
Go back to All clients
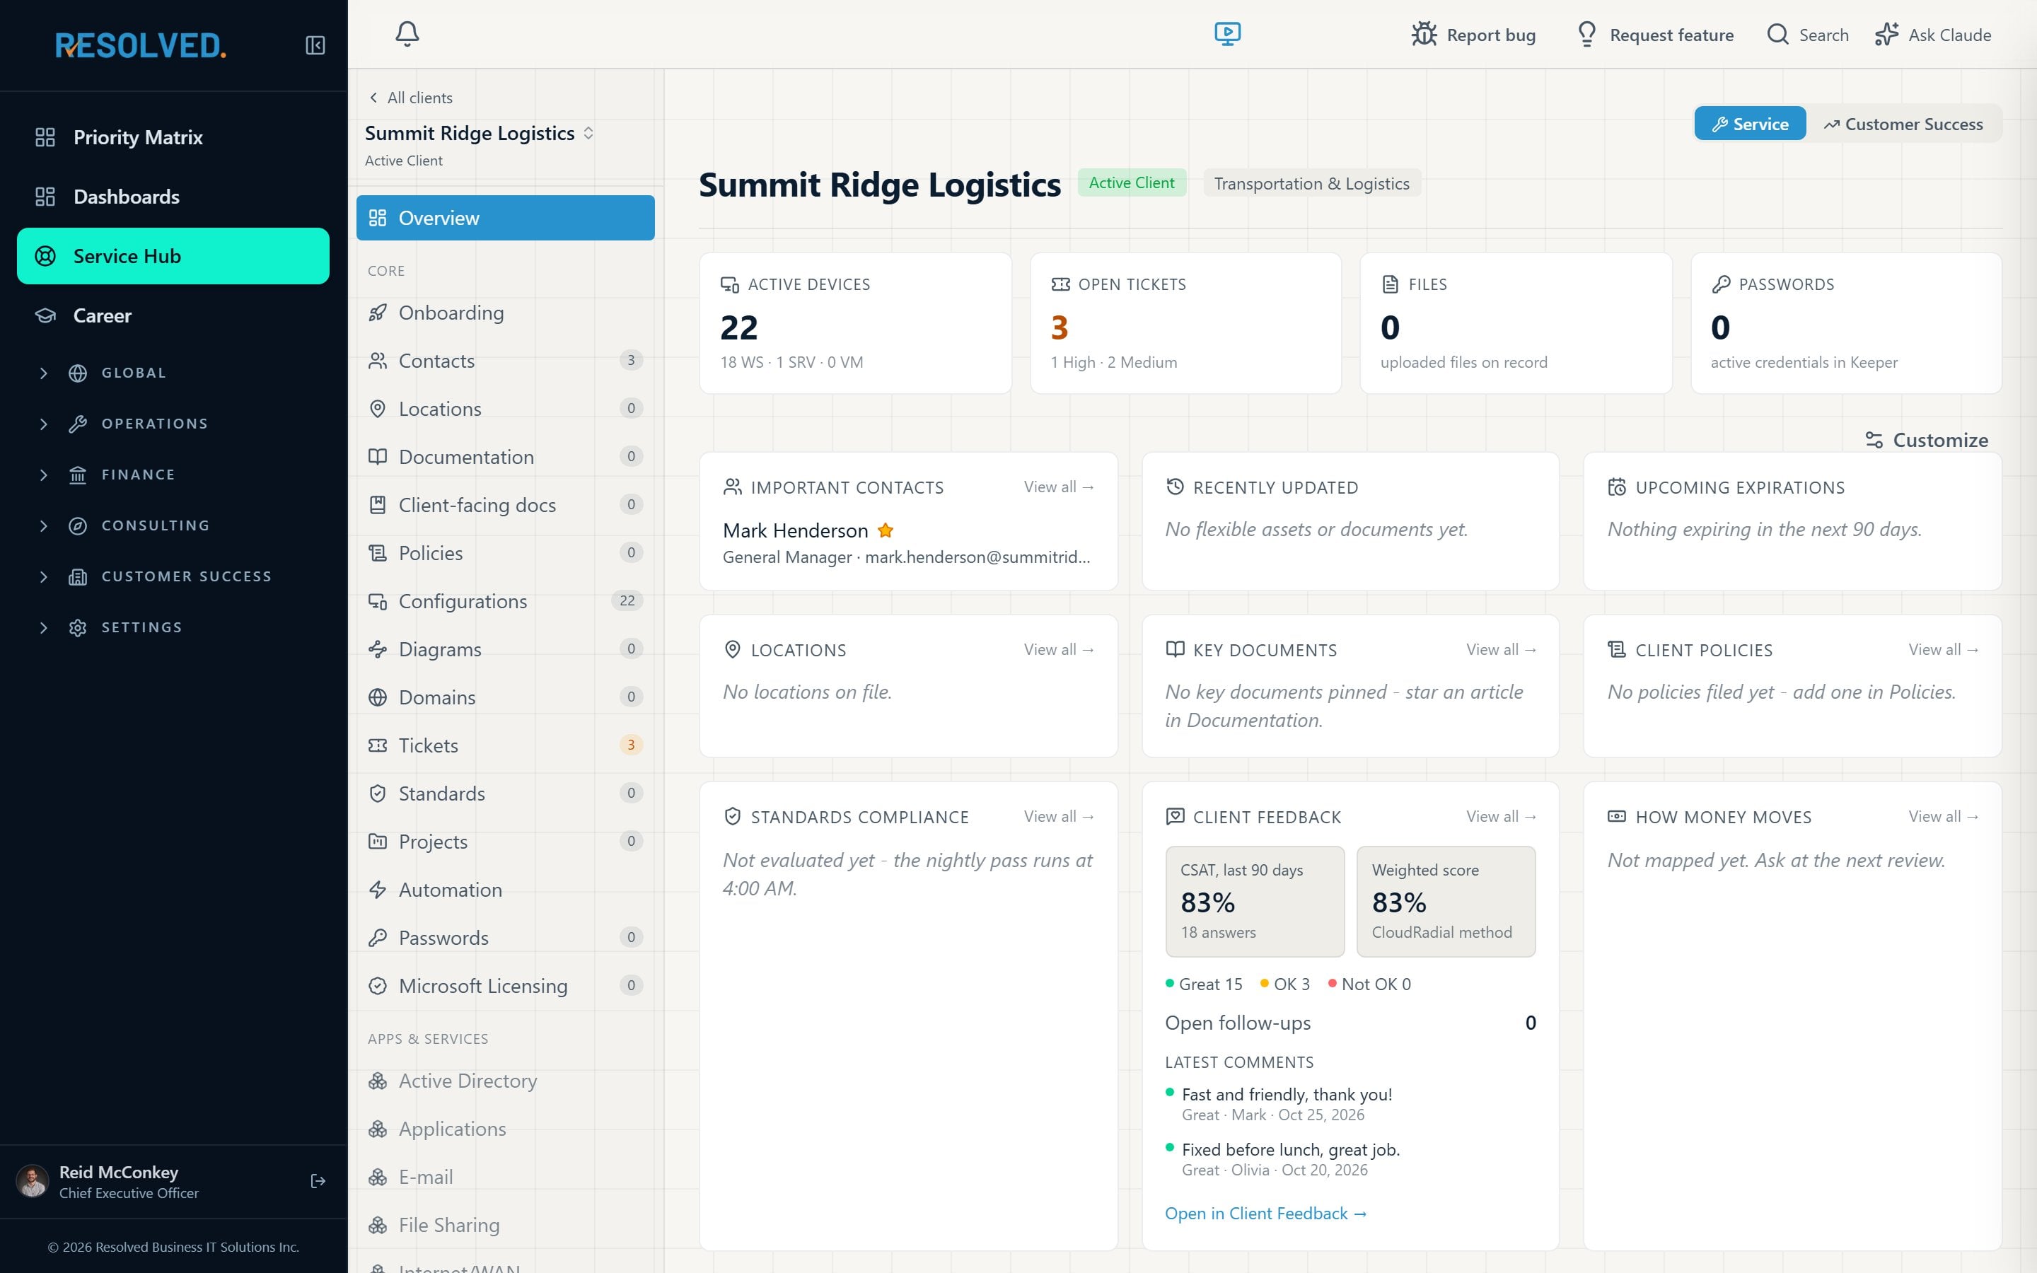tap(411, 98)
